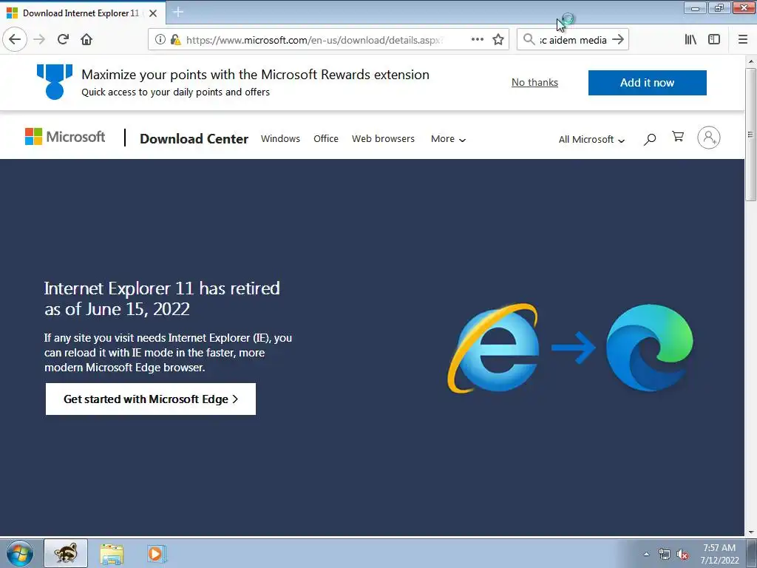This screenshot has height=568, width=757.
Task: Submit search with the arrow button
Action: coord(618,39)
